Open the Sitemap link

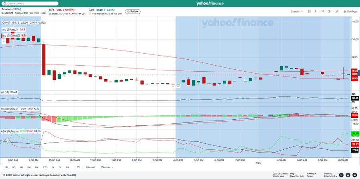pyautogui.click(x=328, y=173)
